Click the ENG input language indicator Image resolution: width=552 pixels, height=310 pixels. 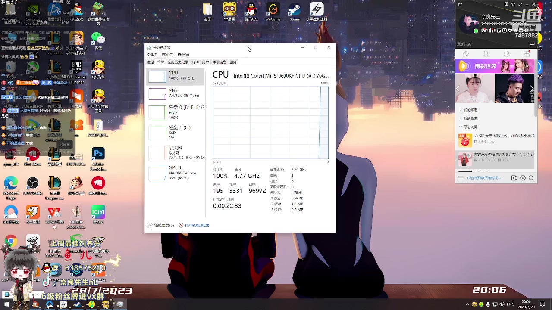tap(510, 304)
